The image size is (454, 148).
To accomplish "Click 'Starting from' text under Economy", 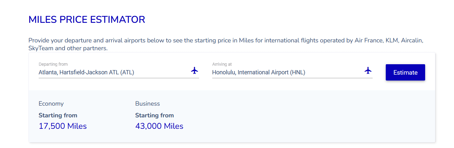I will tap(58, 115).
